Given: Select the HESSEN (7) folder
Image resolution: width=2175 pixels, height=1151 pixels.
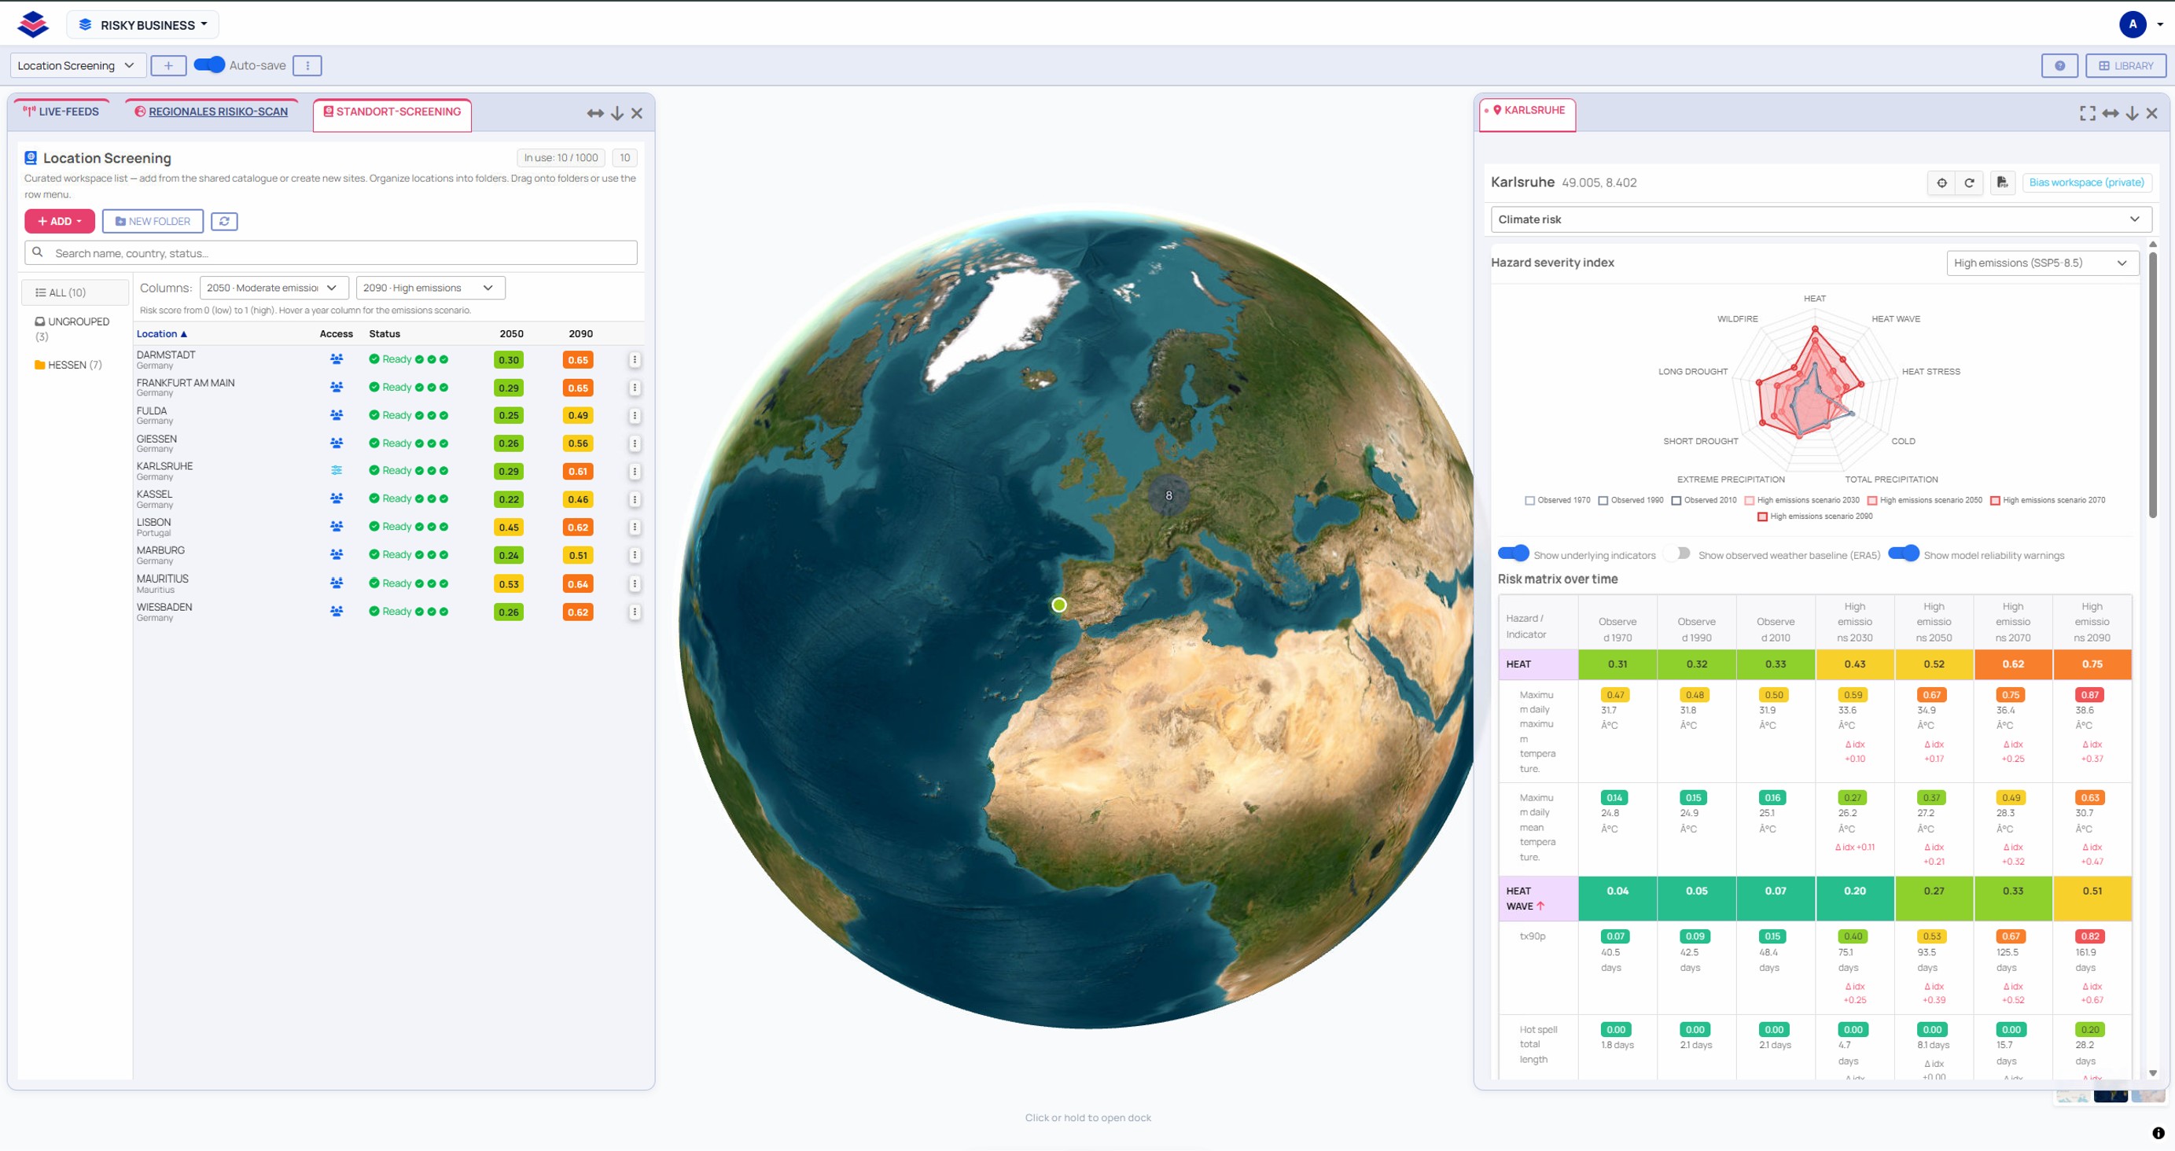Looking at the screenshot, I should (68, 366).
